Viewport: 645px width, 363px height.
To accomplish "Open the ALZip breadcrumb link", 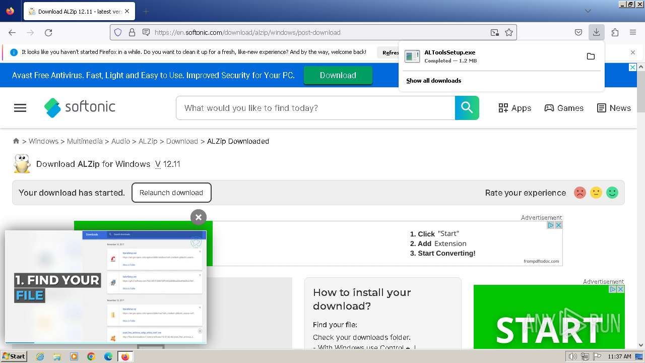I will pyautogui.click(x=148, y=141).
